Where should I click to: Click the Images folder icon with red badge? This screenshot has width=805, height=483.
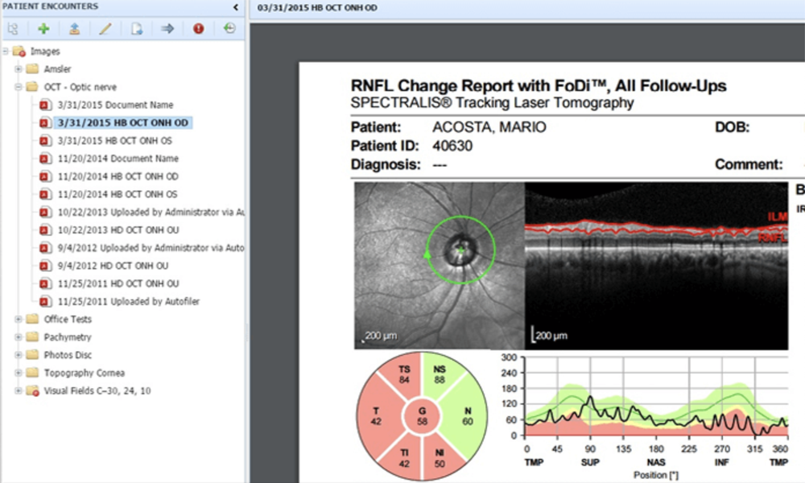click(x=19, y=52)
